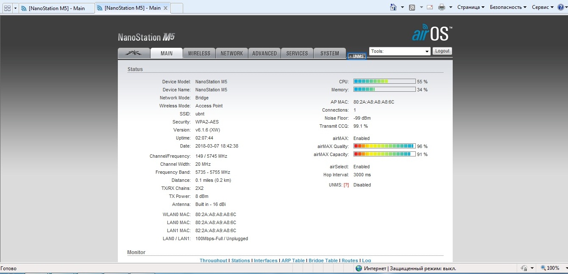Click the SSID value ubnt

200,114
